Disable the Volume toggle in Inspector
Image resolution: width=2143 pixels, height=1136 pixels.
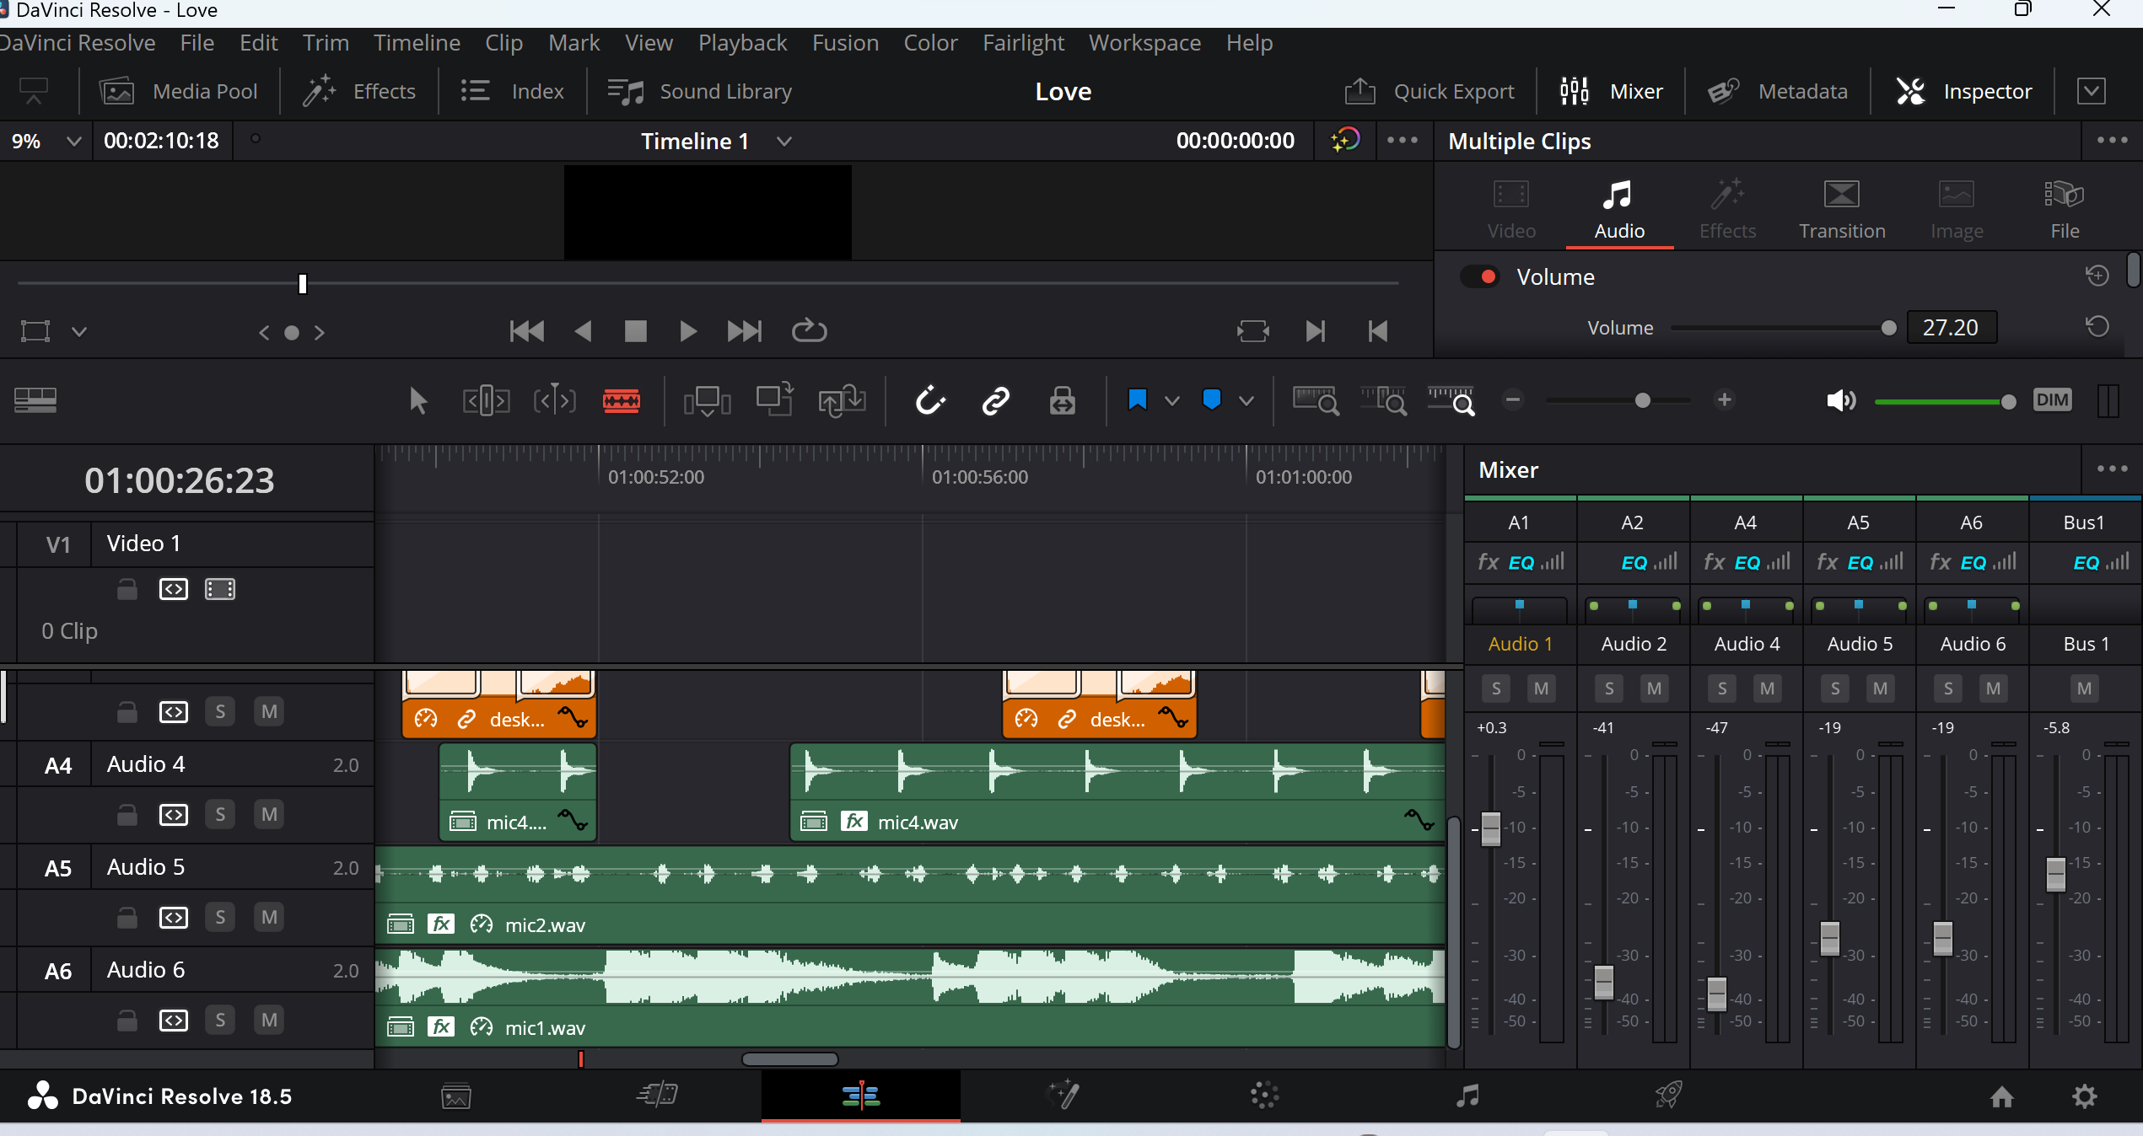pyautogui.click(x=1480, y=277)
